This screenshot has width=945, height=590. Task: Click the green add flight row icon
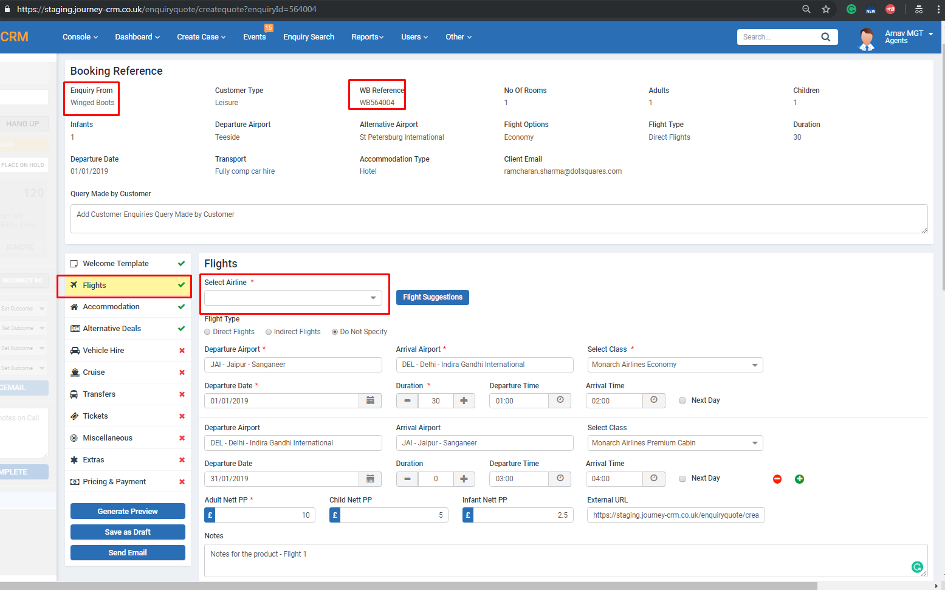tap(799, 479)
